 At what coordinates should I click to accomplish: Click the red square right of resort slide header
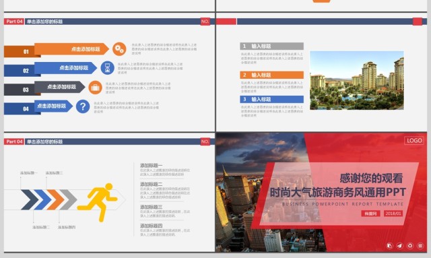click(418, 22)
